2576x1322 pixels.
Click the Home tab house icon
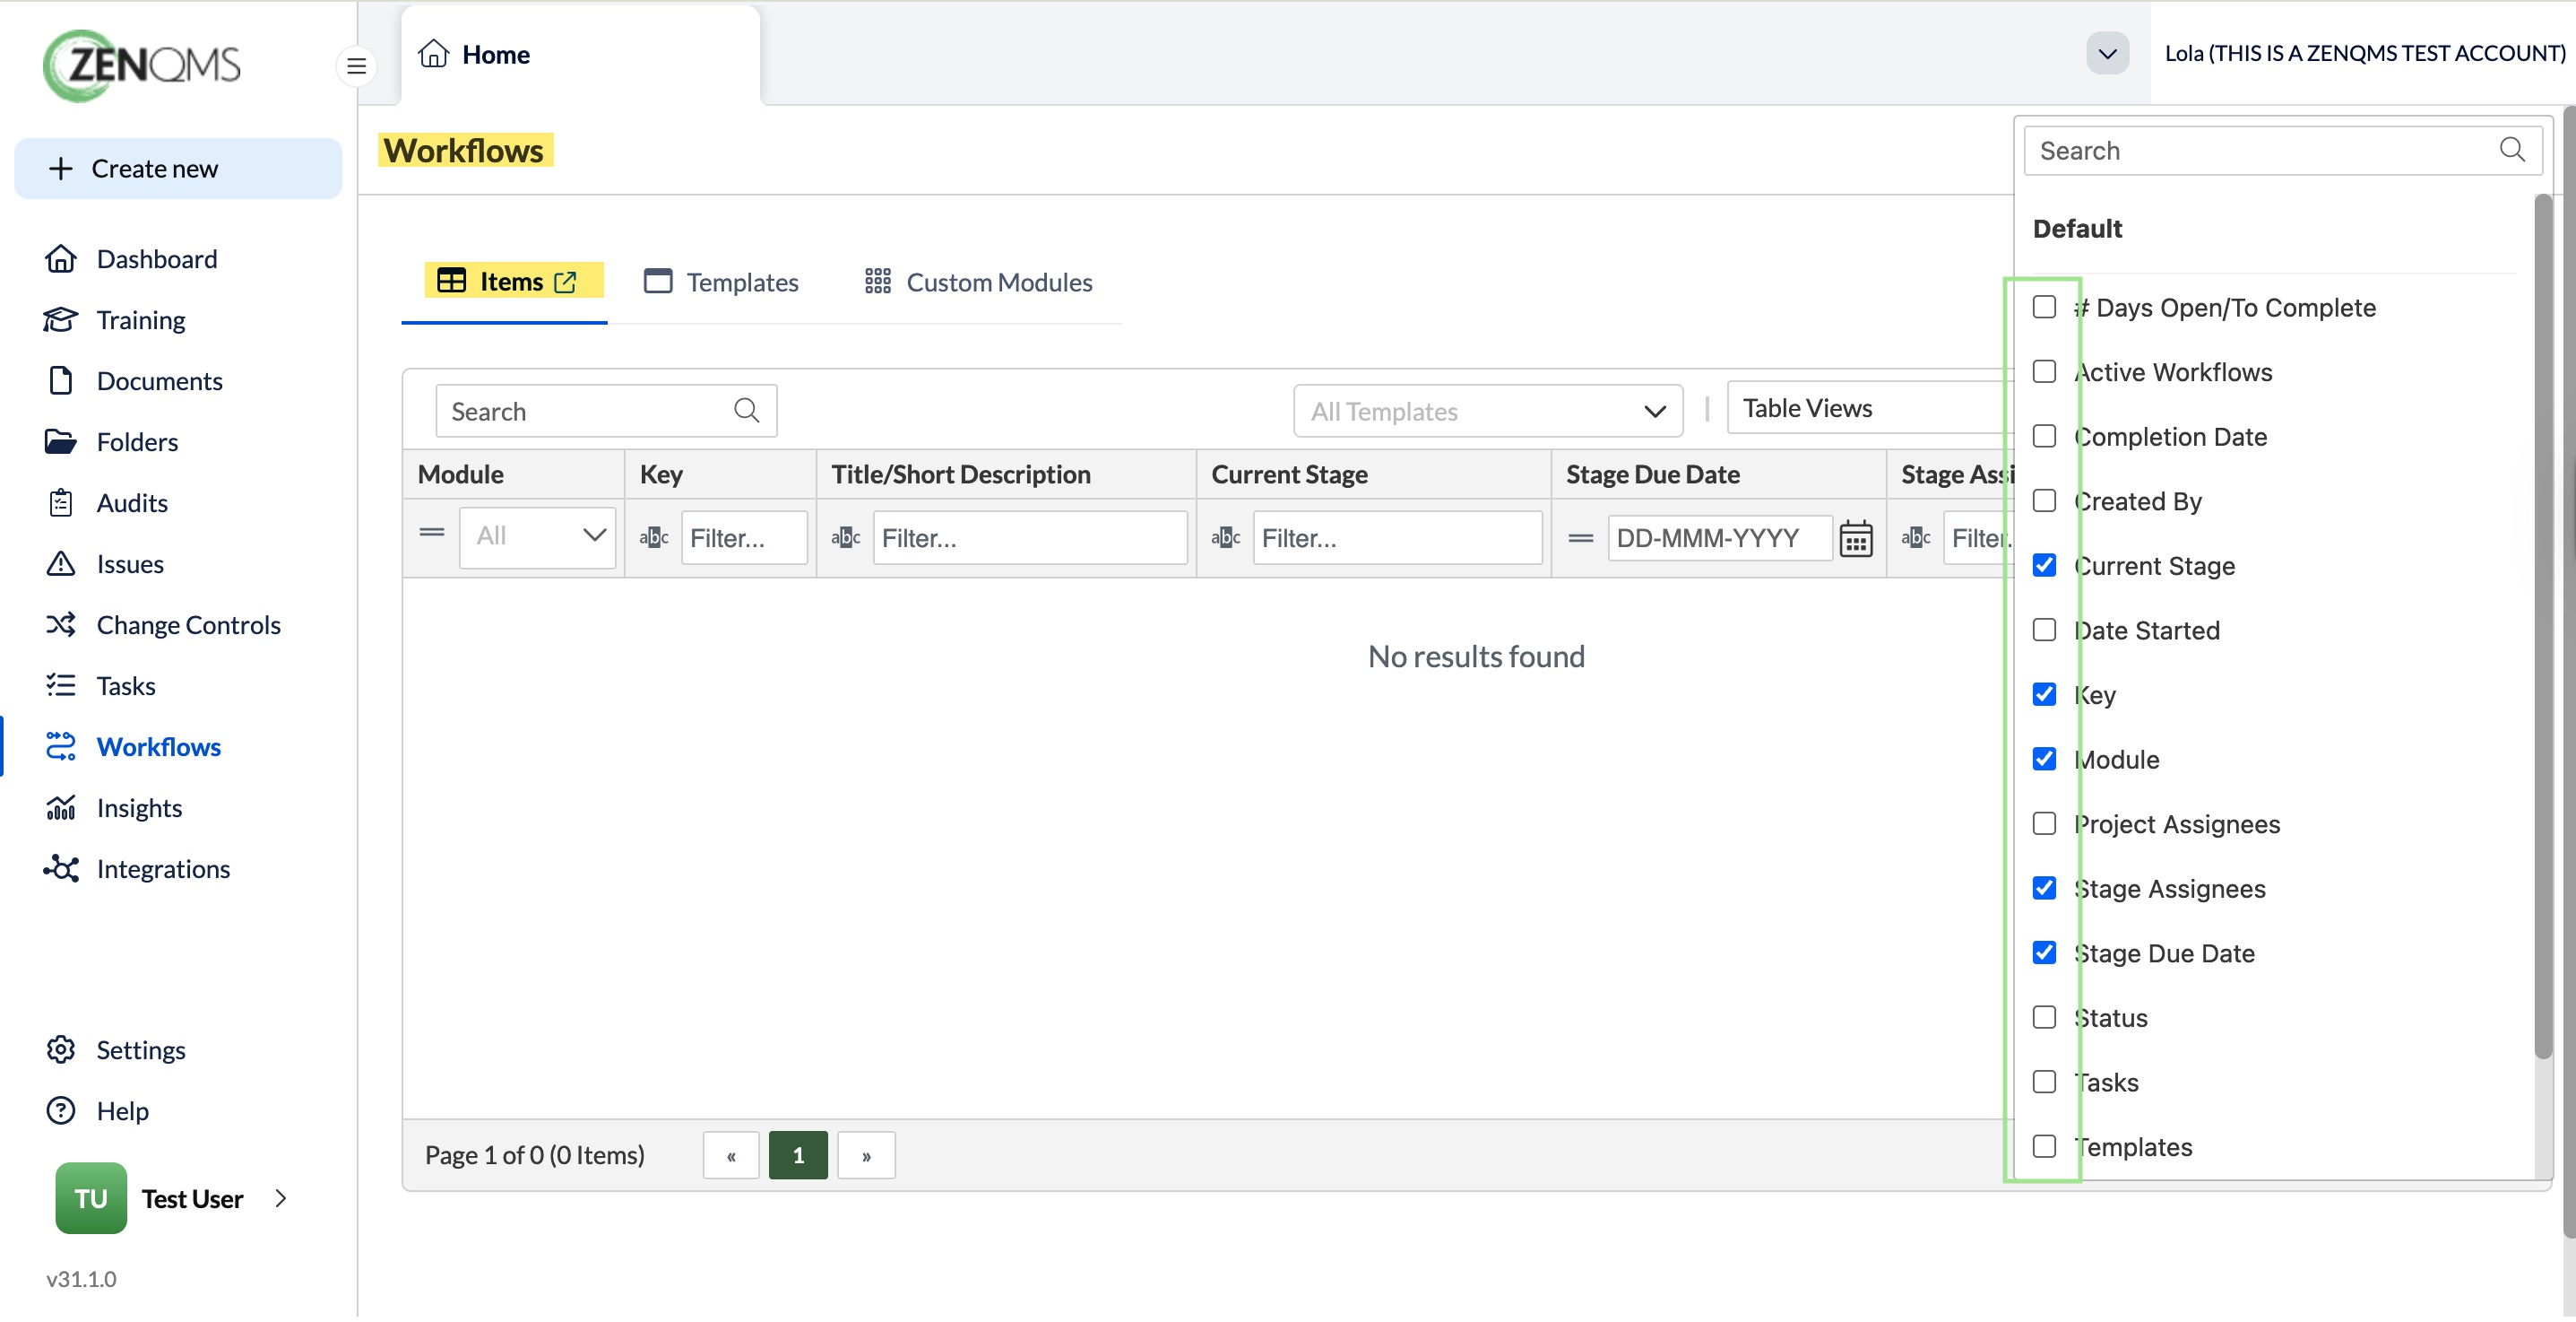click(x=433, y=53)
